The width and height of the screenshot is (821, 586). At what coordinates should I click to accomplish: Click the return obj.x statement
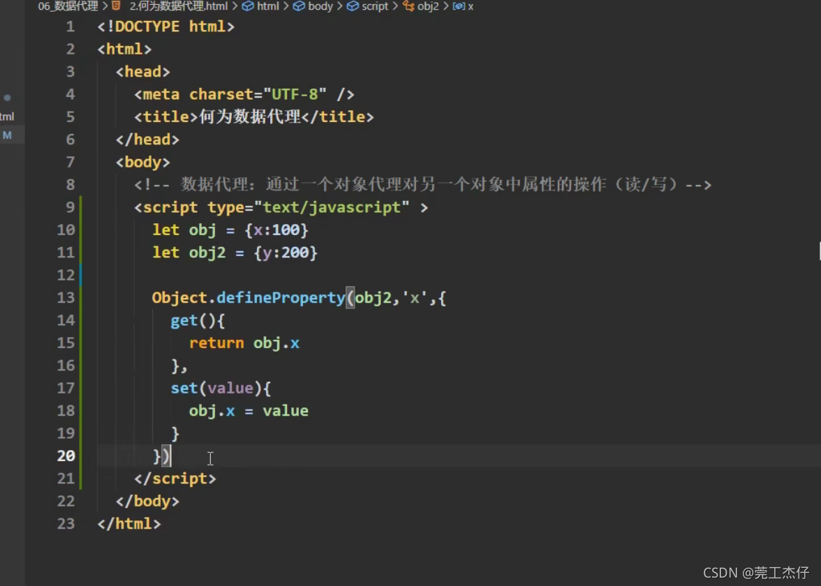point(244,343)
